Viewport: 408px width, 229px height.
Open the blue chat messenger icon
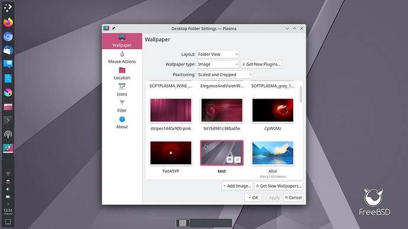(8, 64)
